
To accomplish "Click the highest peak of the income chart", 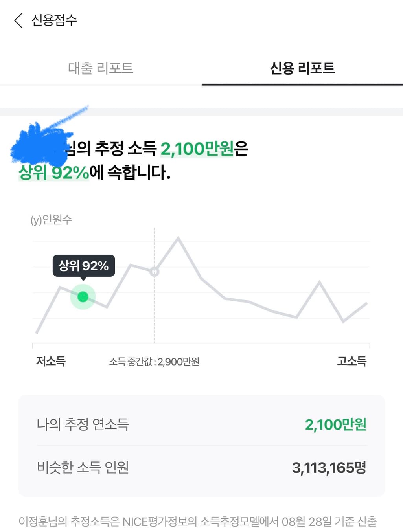I will pyautogui.click(x=178, y=237).
